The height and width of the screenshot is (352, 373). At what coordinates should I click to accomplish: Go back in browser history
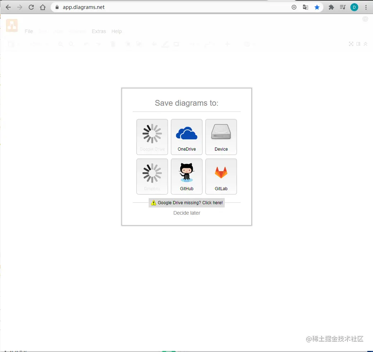coord(8,7)
